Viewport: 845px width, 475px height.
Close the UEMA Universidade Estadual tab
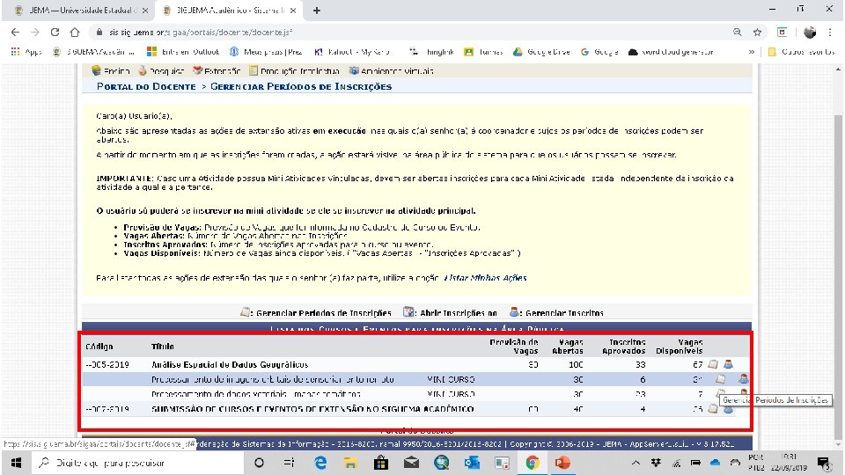(145, 11)
